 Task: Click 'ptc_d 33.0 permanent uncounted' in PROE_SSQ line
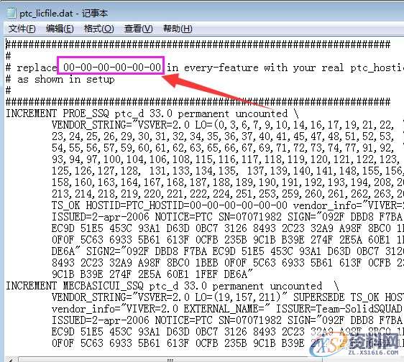(x=201, y=113)
